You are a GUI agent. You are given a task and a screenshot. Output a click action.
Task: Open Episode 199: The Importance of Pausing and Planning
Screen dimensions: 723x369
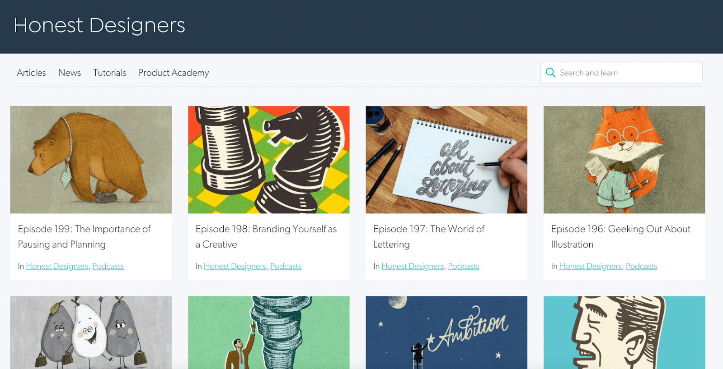(x=84, y=236)
